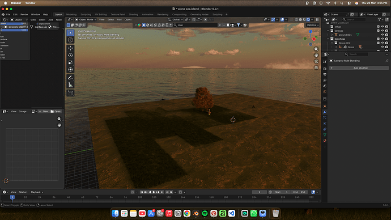Click the Blender logo menu icon
This screenshot has width=391, height=220.
pyautogui.click(x=3, y=15)
